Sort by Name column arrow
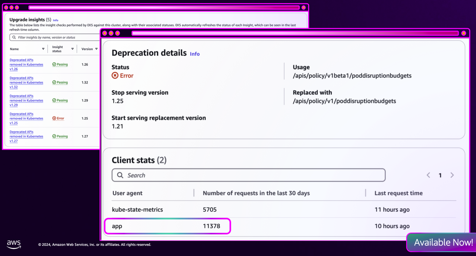This screenshot has height=256, width=476. [43, 49]
